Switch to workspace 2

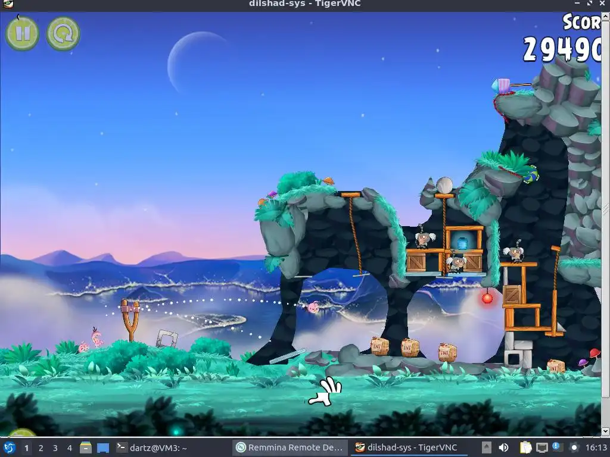41,448
